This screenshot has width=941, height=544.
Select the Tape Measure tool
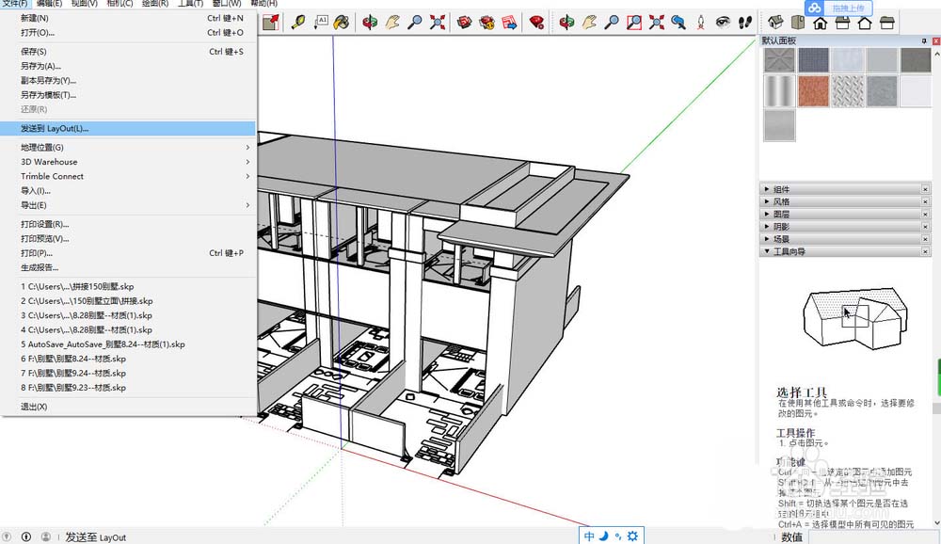pos(298,21)
